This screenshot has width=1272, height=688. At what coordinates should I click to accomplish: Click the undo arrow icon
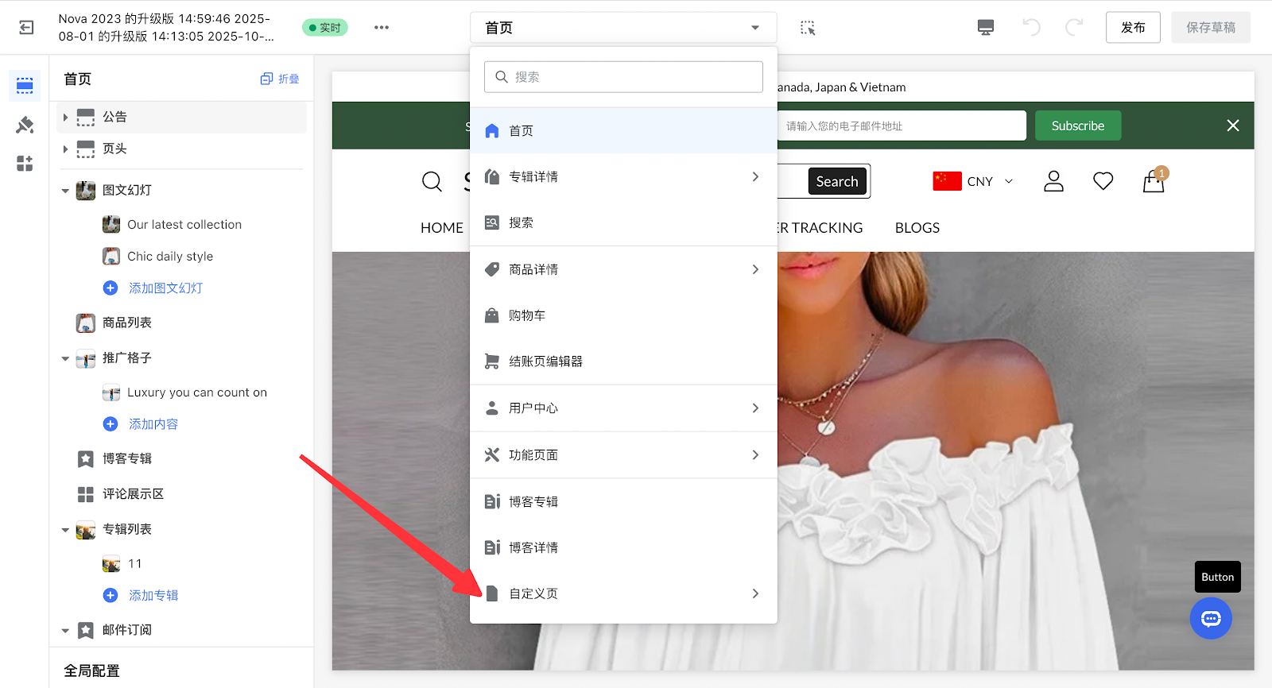click(1031, 28)
